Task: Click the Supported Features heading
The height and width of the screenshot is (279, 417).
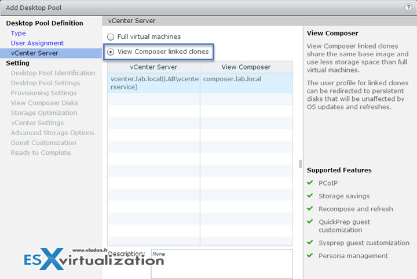Action: [339, 170]
